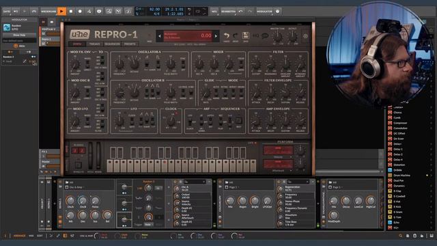Click the Filter Resonance knob

[x=270, y=65]
